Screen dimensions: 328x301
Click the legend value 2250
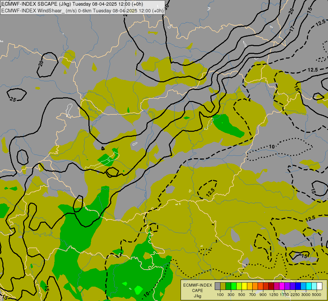[x=295, y=295]
